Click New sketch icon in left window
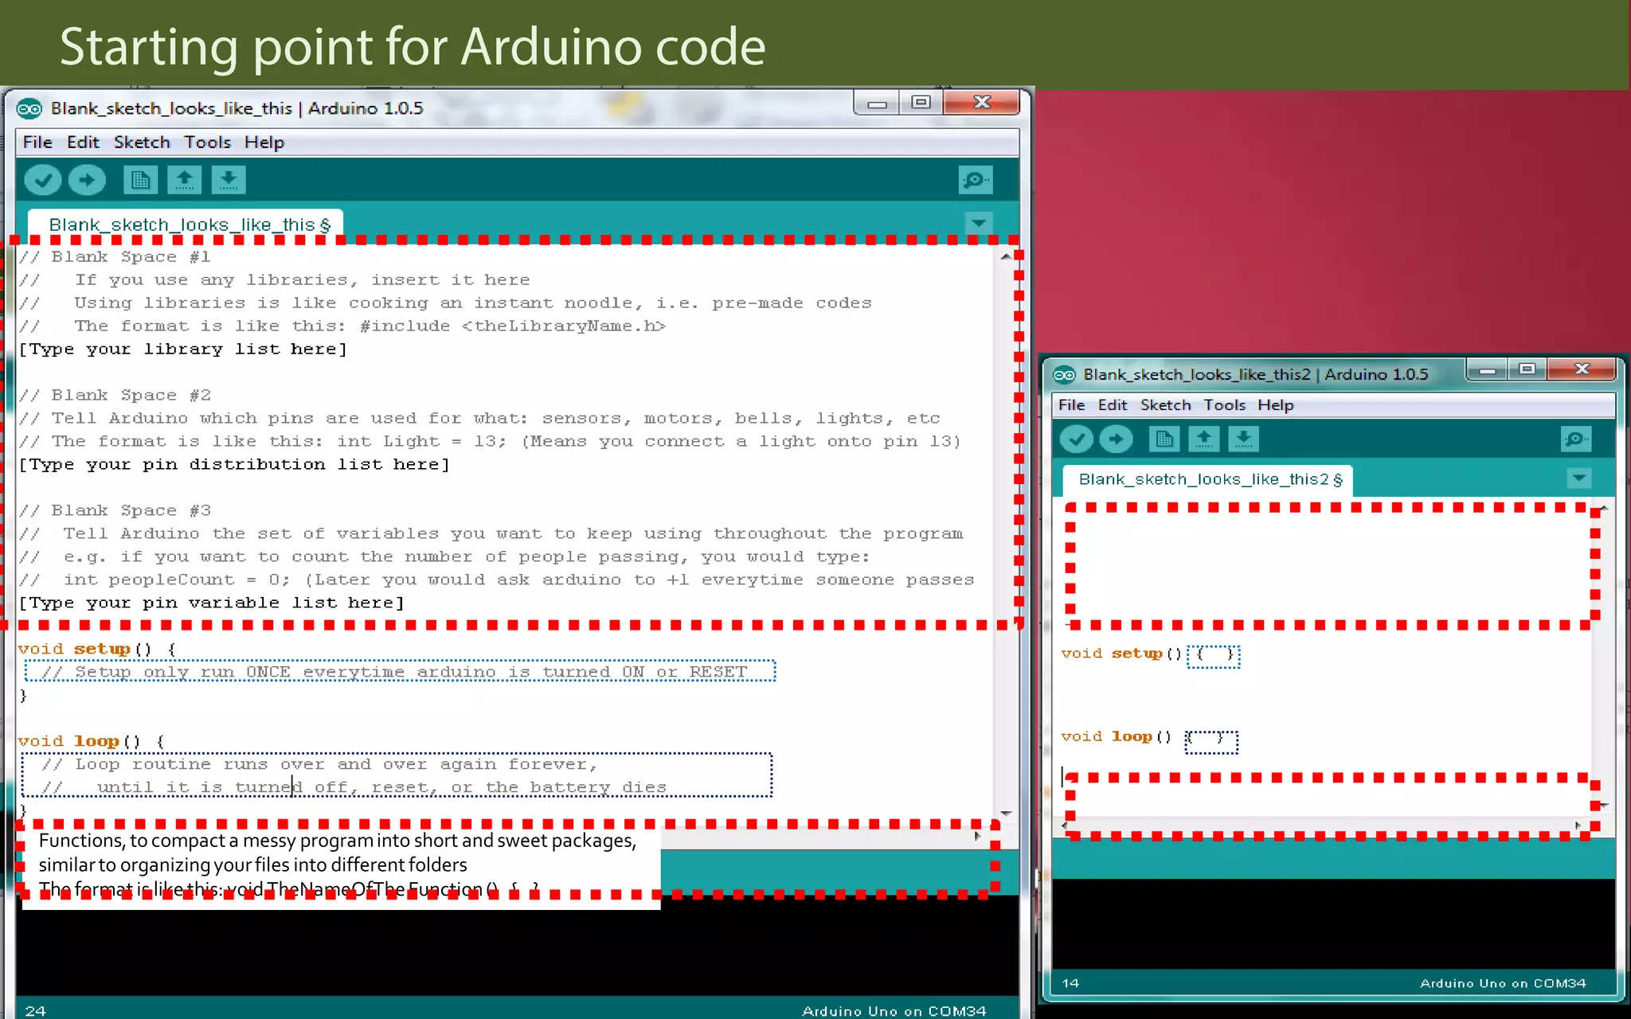 (140, 180)
